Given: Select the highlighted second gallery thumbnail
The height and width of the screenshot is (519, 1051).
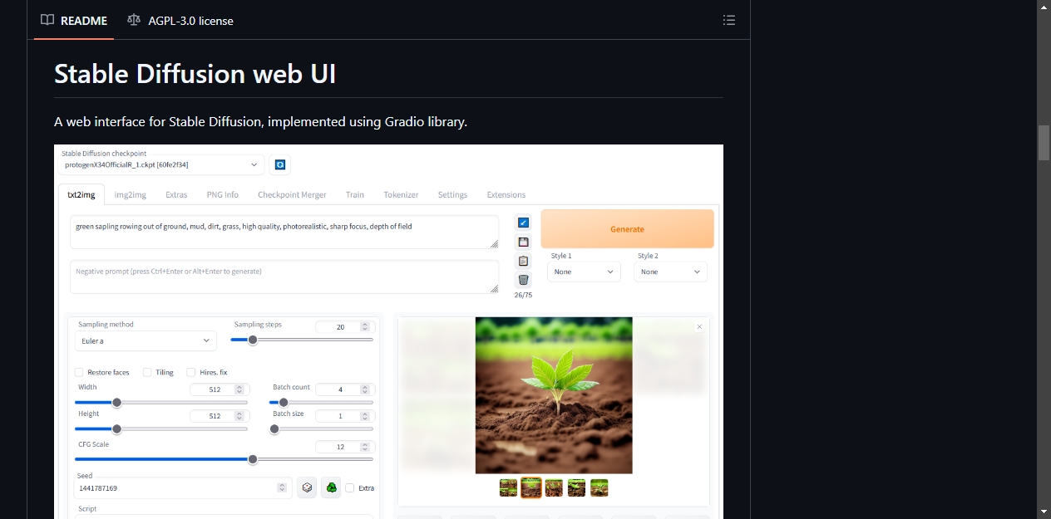Looking at the screenshot, I should (531, 487).
